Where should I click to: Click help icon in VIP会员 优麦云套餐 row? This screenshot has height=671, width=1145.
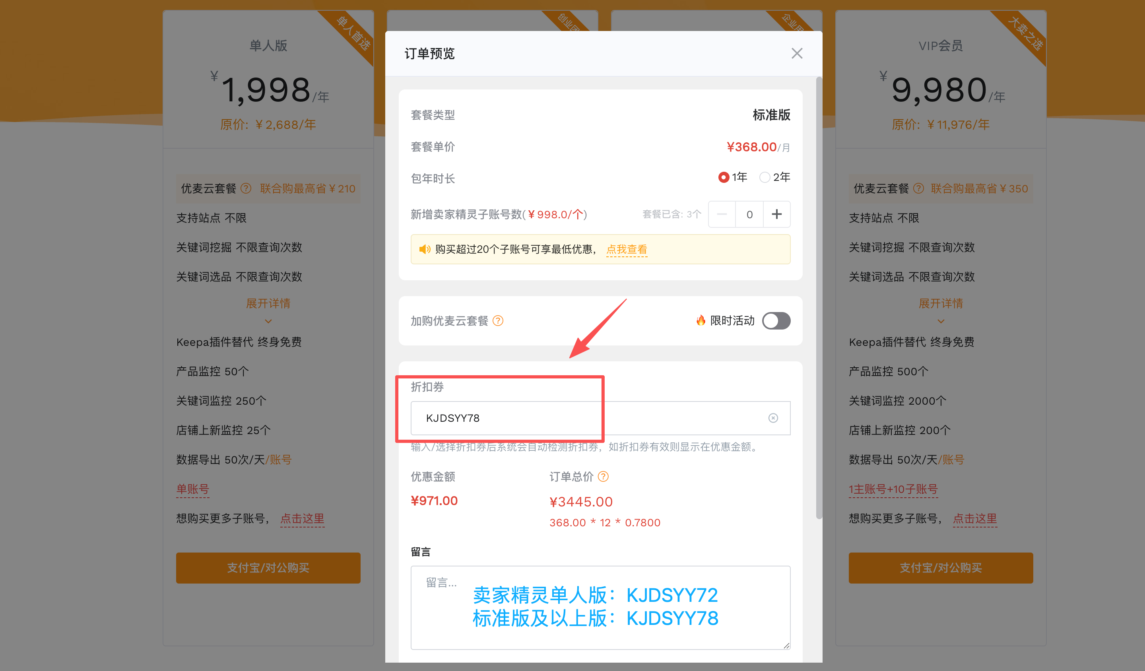tap(918, 188)
